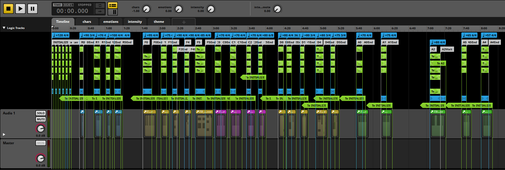Switch time display to BEATS

[68, 5]
